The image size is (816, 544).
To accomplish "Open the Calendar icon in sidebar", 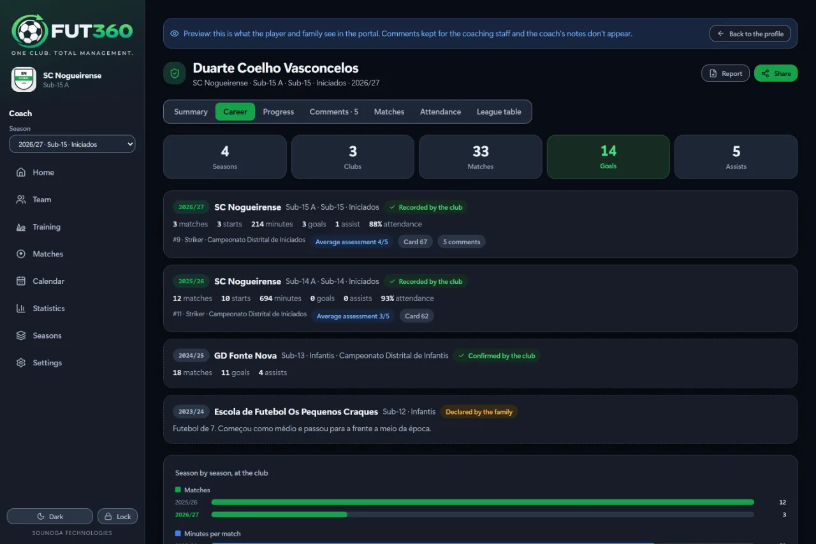I will point(21,281).
